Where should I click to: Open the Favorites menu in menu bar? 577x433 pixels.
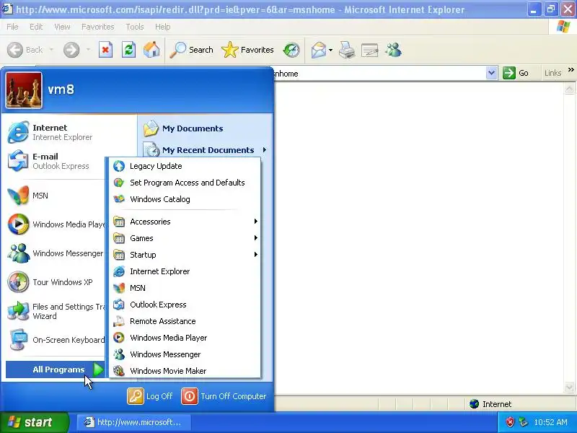[98, 27]
